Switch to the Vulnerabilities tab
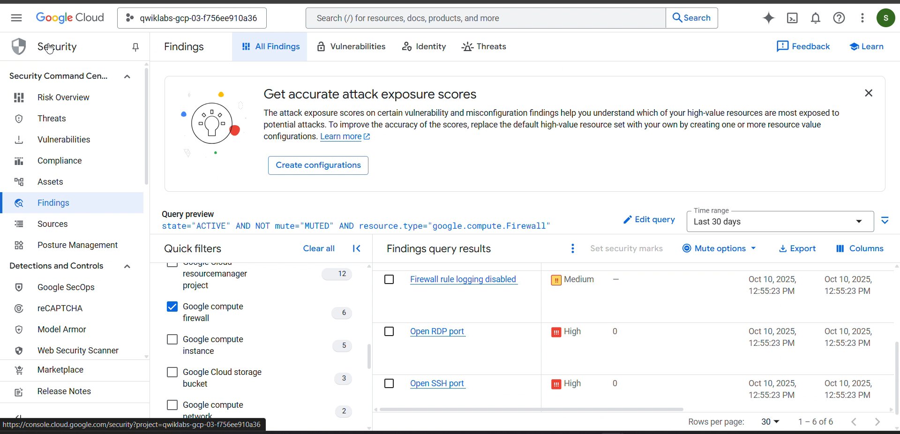 351,46
